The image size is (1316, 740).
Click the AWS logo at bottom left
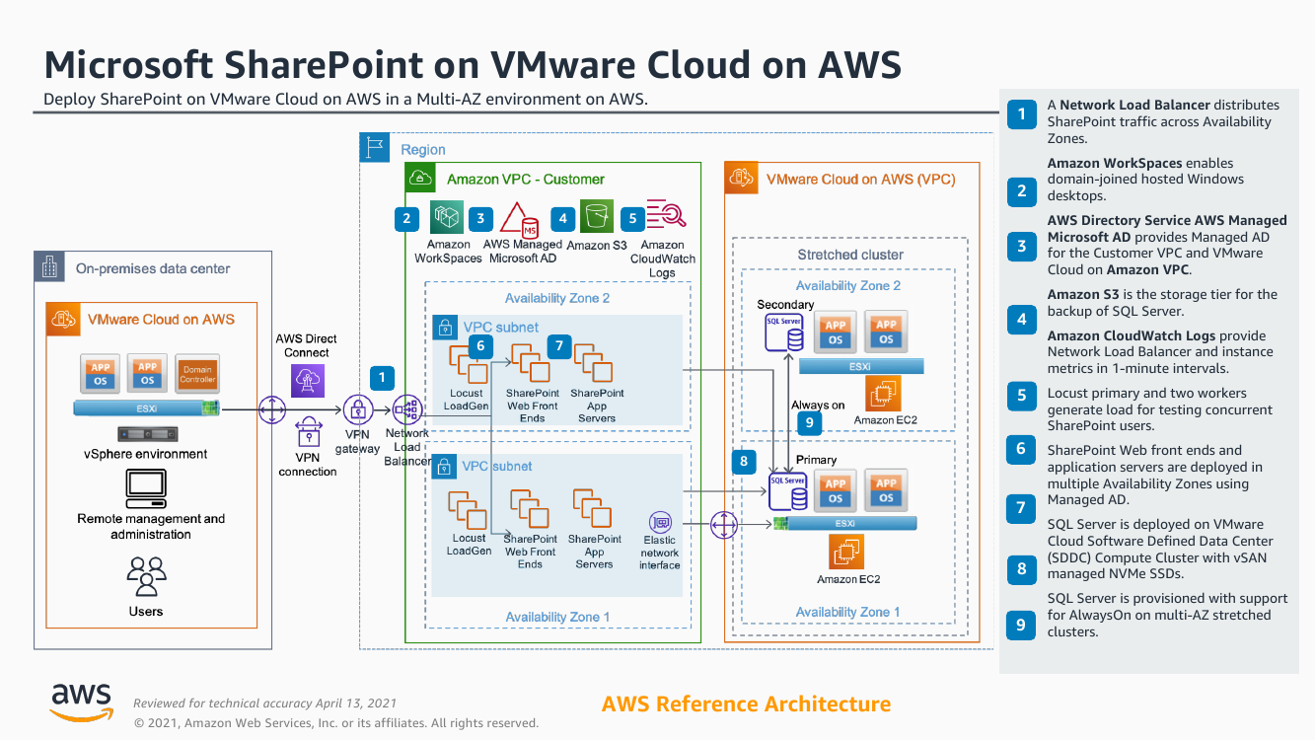coord(82,702)
